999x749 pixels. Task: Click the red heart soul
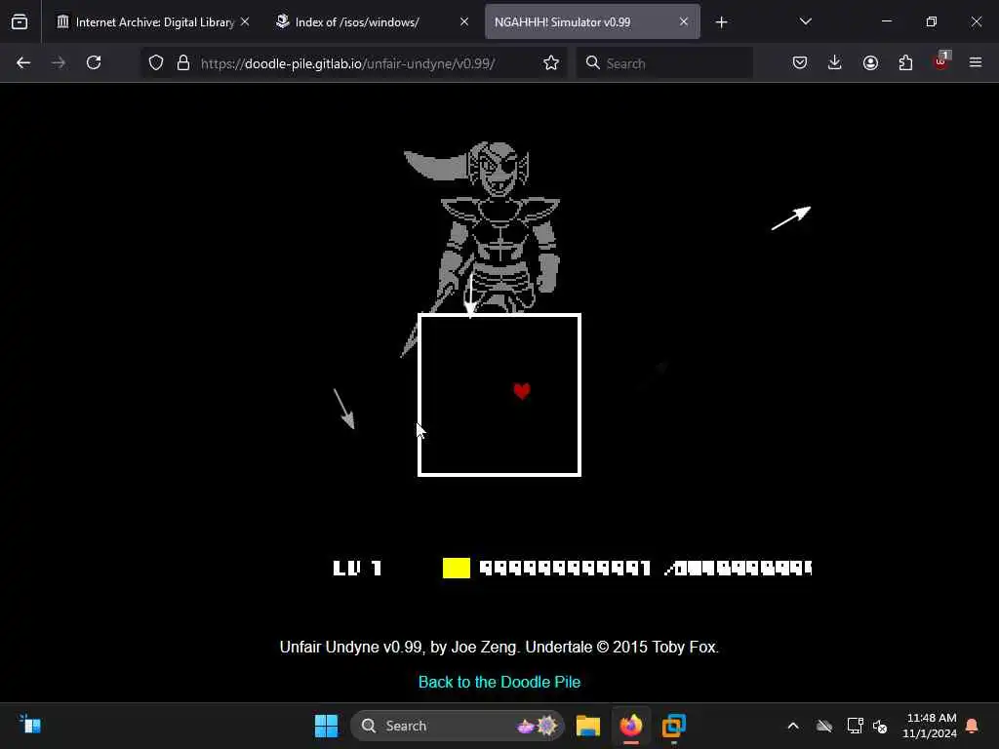[522, 391]
